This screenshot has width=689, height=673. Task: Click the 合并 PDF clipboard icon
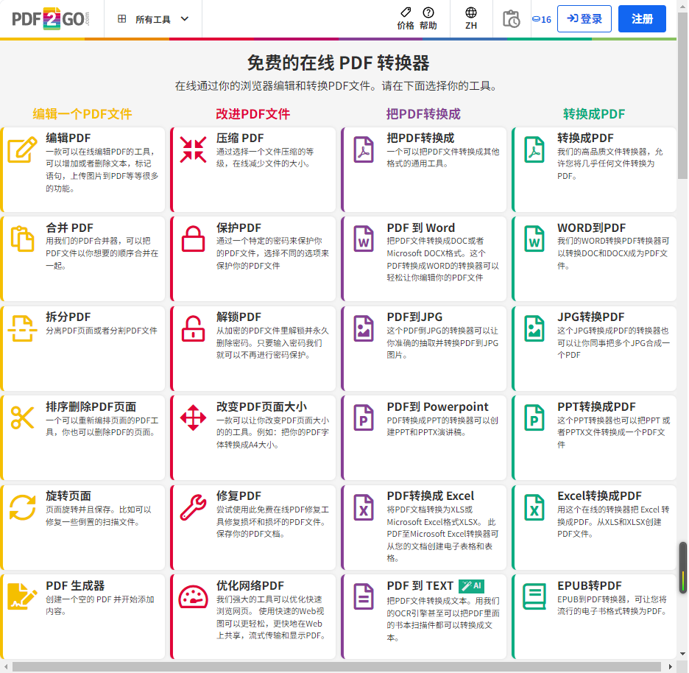coord(22,239)
